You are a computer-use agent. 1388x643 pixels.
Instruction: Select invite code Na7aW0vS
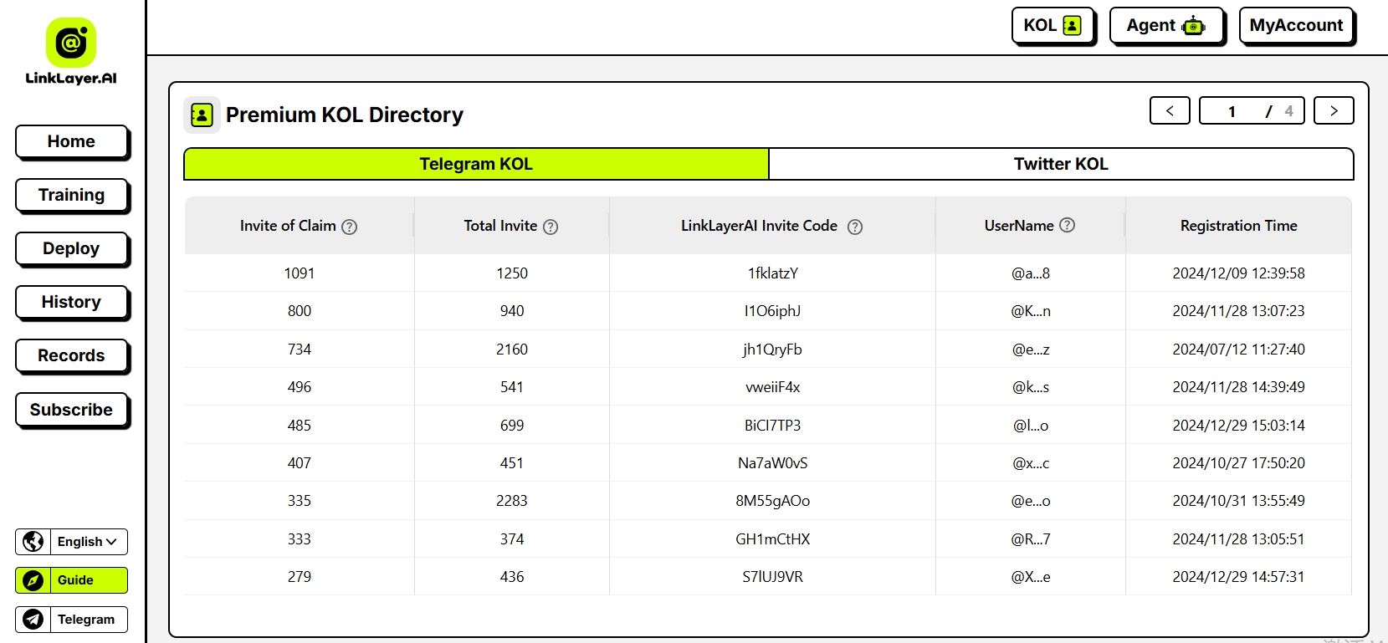(x=773, y=463)
